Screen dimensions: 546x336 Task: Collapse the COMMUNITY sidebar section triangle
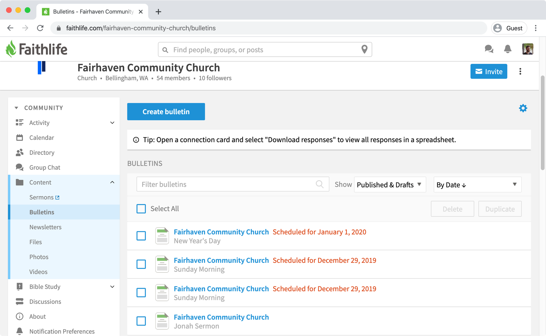point(16,108)
